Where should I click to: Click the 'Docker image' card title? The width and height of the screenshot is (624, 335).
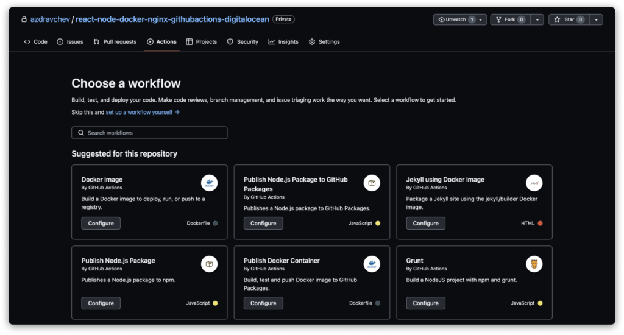(x=102, y=180)
